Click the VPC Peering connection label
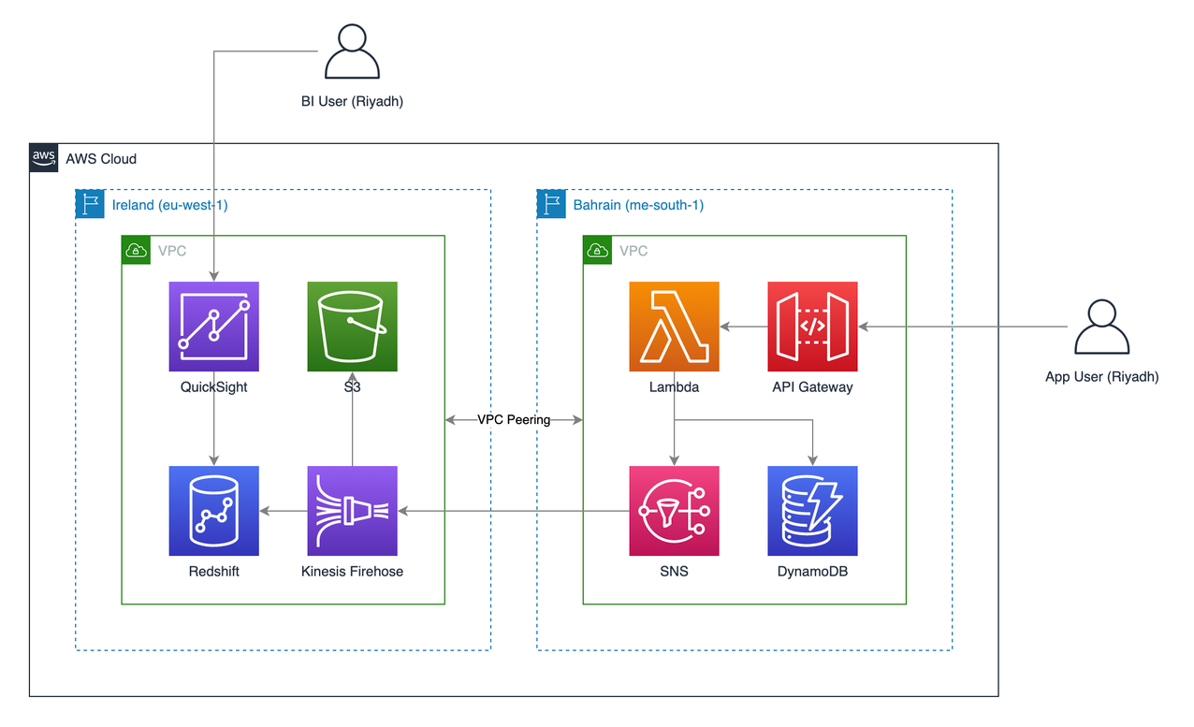 click(x=513, y=419)
